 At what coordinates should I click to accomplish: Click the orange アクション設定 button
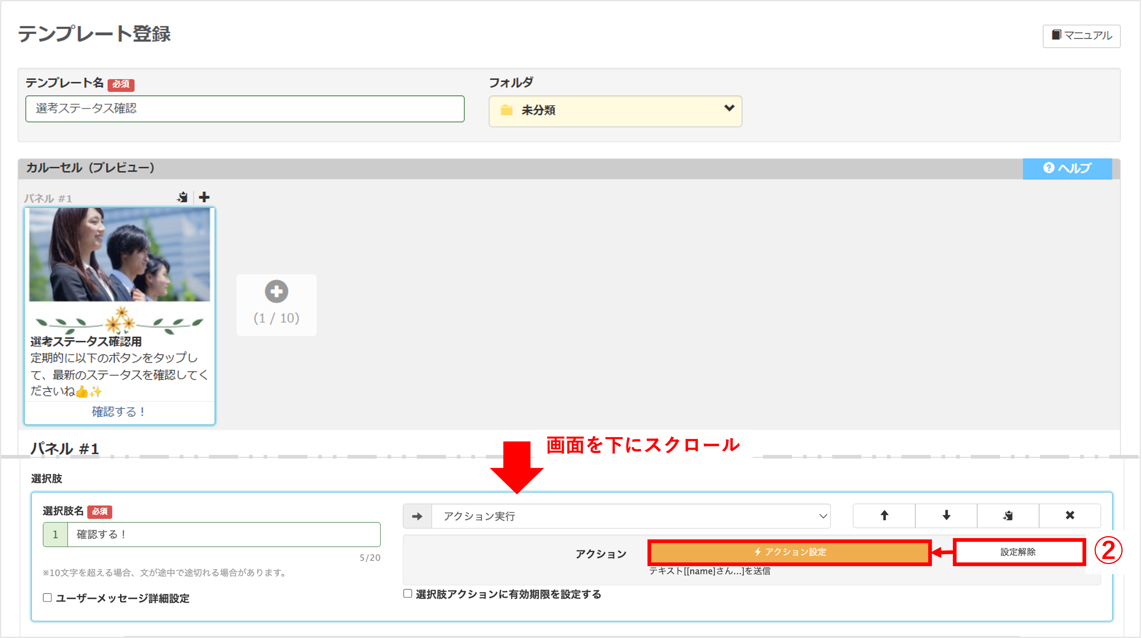click(x=789, y=552)
